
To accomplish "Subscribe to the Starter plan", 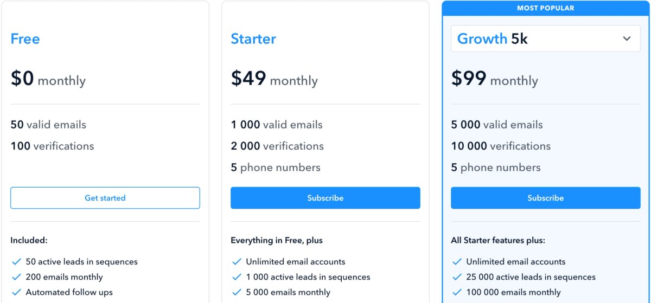I will [325, 198].
